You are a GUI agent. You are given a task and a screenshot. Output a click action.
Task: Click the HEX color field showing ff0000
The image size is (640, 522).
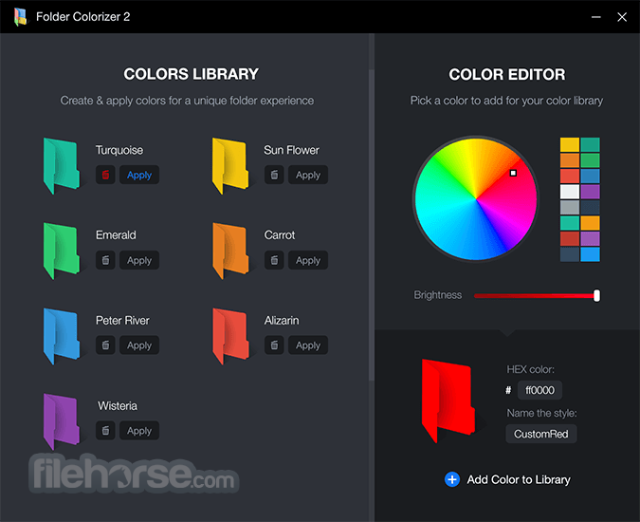(539, 390)
